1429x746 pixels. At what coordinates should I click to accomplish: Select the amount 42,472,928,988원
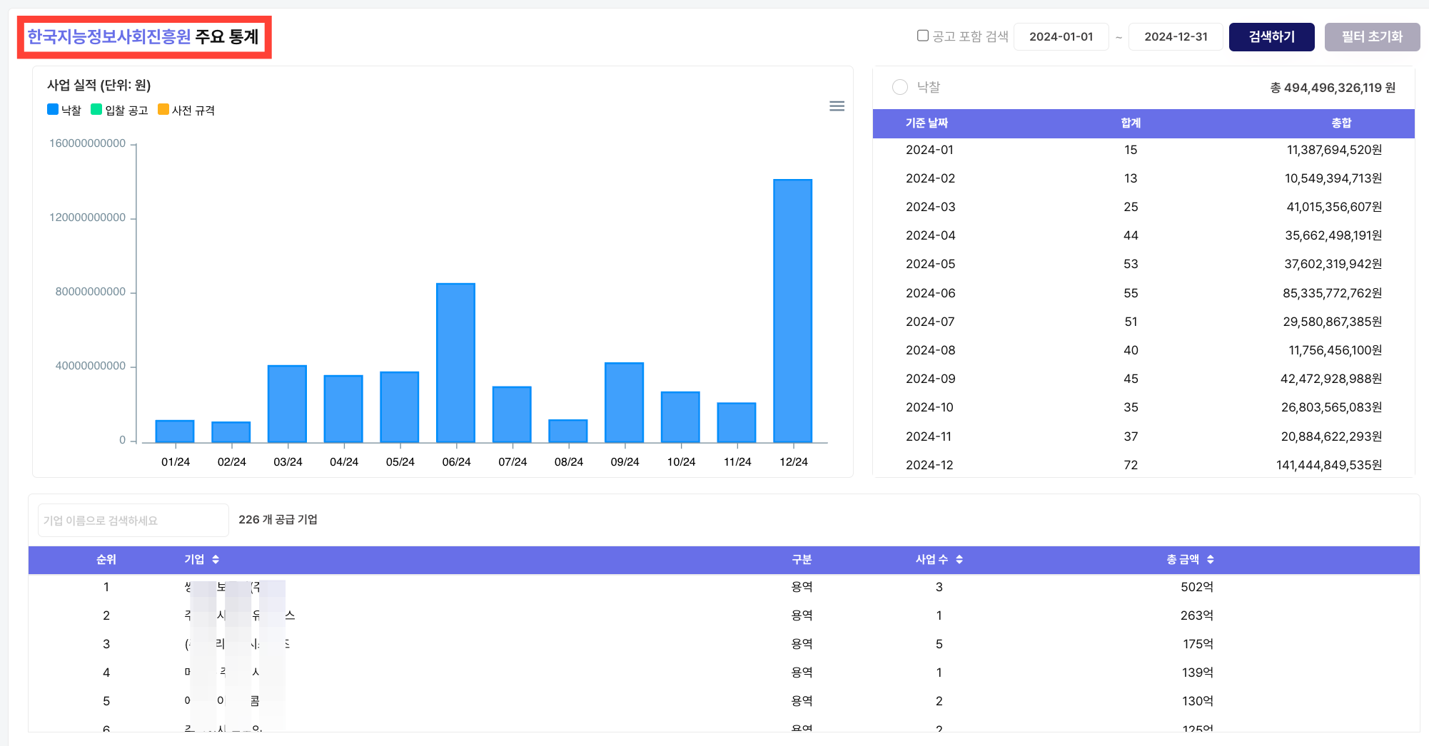[x=1331, y=379]
